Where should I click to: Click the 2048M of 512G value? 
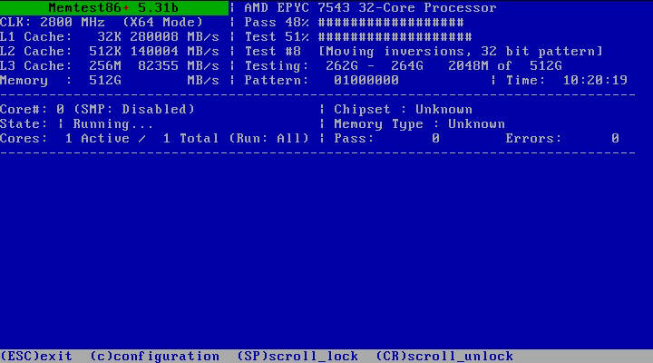tap(505, 66)
